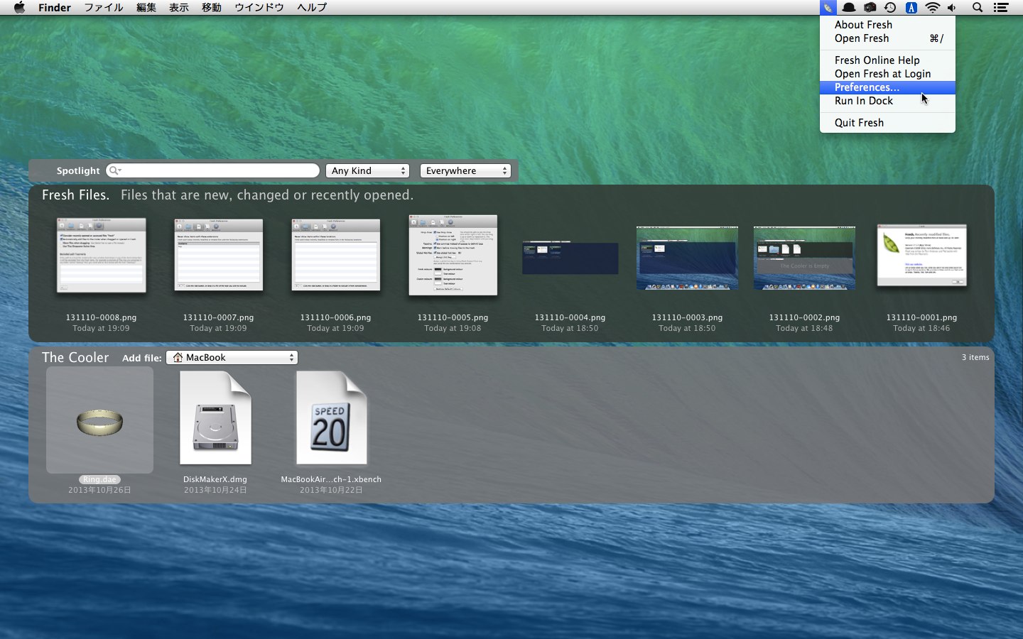
Task: Choose Preferences... from the Fresh menu
Action: coord(867,87)
